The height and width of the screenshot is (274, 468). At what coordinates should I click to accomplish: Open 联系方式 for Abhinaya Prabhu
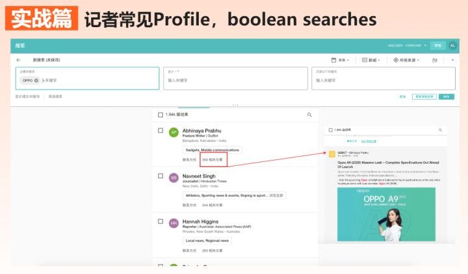click(190, 160)
